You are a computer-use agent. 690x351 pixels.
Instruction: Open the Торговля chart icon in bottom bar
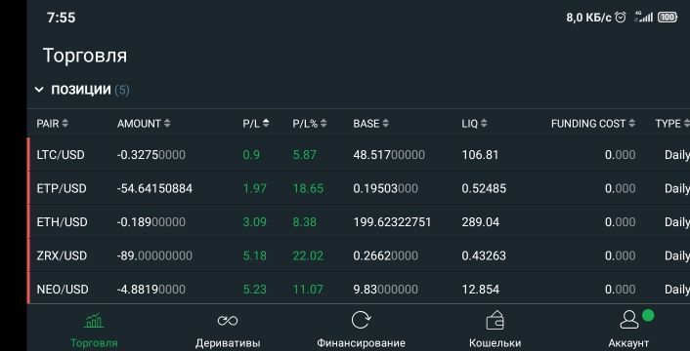94,321
